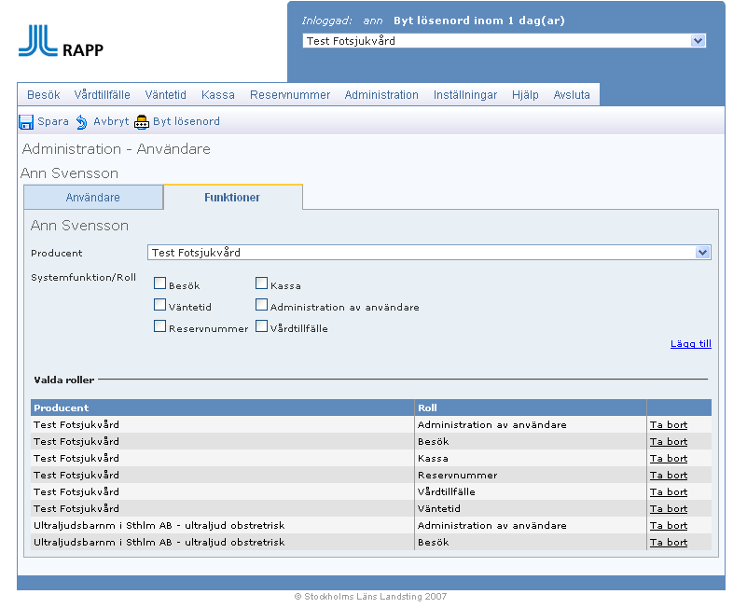Click Ta bort on the Väntetid row

pos(669,508)
